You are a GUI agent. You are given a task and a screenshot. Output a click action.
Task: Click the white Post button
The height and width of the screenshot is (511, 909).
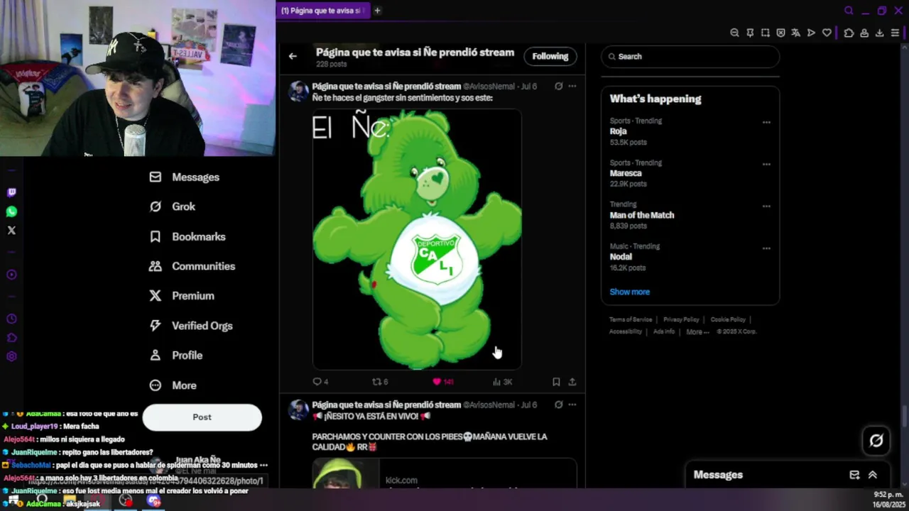202,417
